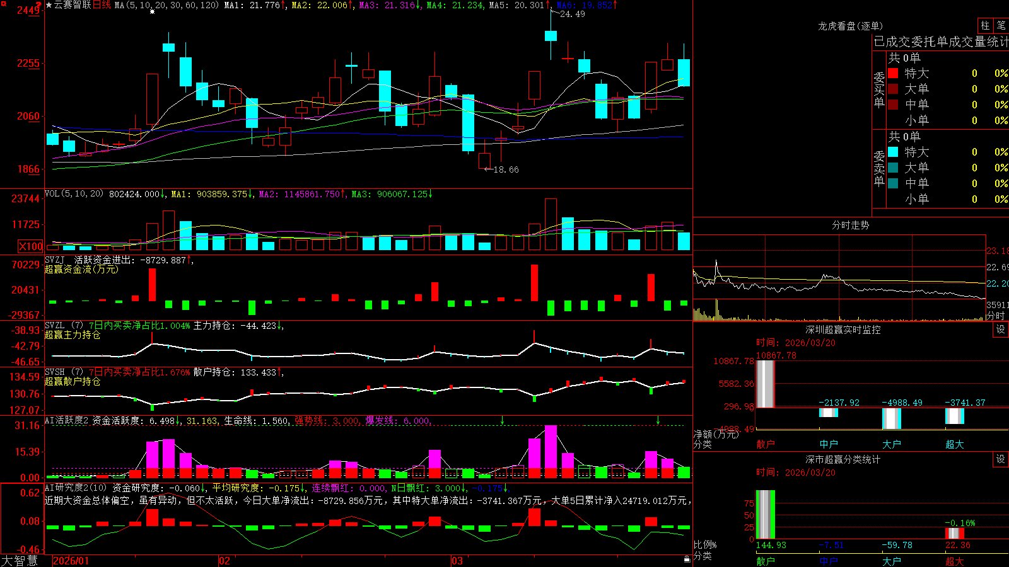Click the 大户 bar valued -4988.49
The height and width of the screenshot is (567, 1009).
pyautogui.click(x=891, y=418)
